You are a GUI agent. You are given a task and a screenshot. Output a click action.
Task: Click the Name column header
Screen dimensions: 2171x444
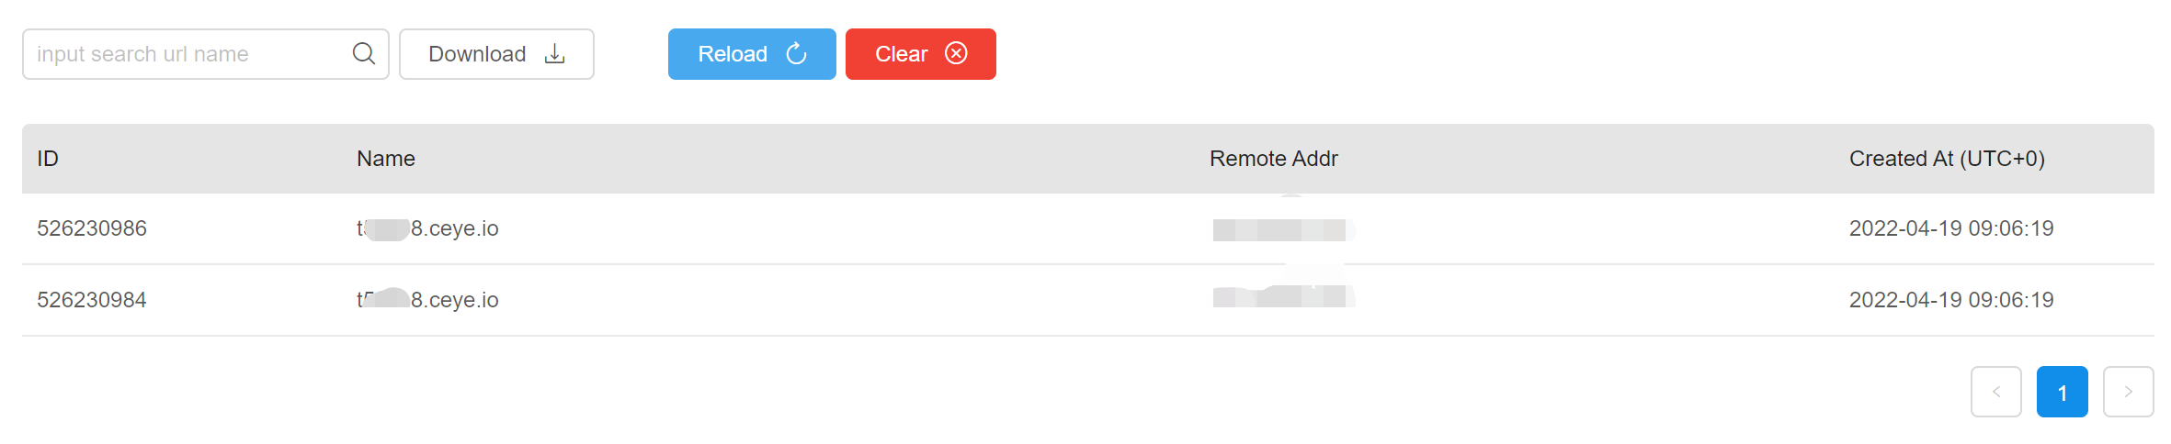click(x=386, y=159)
